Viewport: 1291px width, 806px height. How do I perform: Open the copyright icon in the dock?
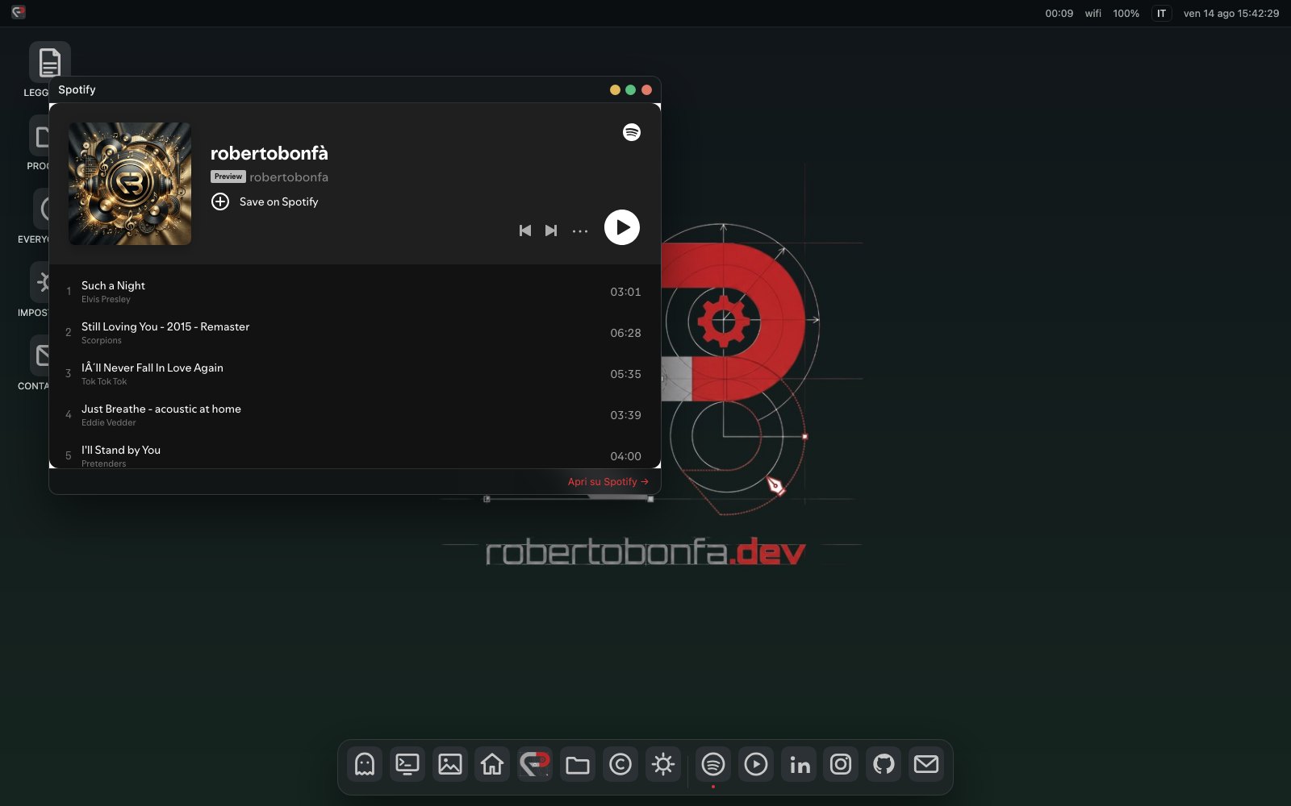point(620,764)
